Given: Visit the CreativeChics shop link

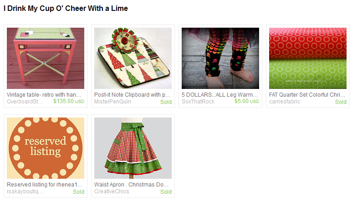Looking at the screenshot, I should point(112,191).
